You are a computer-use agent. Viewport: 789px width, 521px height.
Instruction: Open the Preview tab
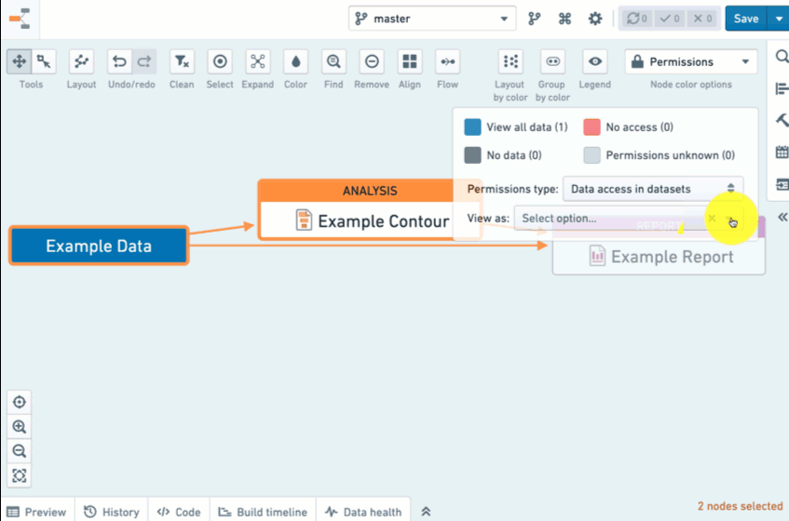(x=36, y=512)
